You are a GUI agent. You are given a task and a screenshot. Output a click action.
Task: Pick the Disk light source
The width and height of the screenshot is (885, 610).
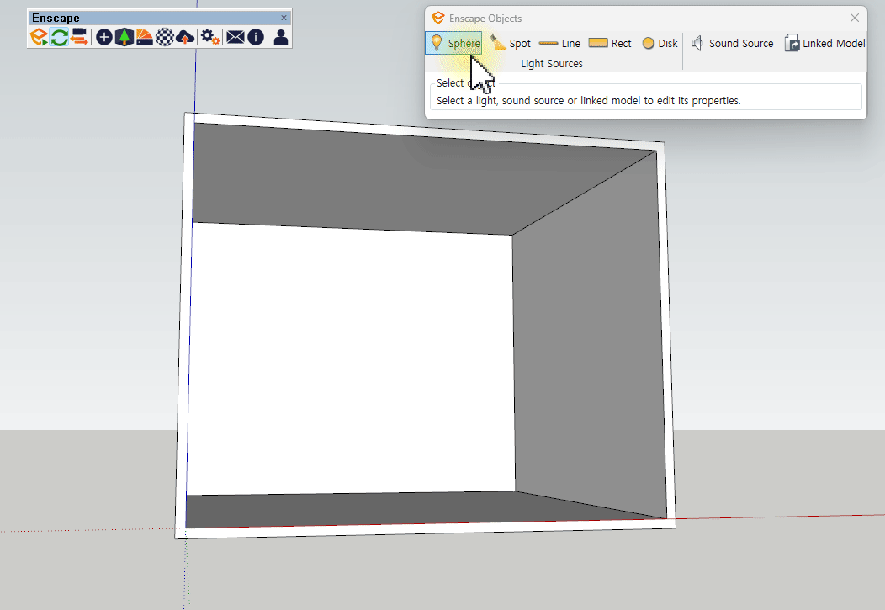pyautogui.click(x=660, y=44)
